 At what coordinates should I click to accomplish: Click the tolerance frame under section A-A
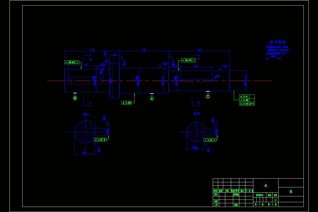click(x=100, y=140)
